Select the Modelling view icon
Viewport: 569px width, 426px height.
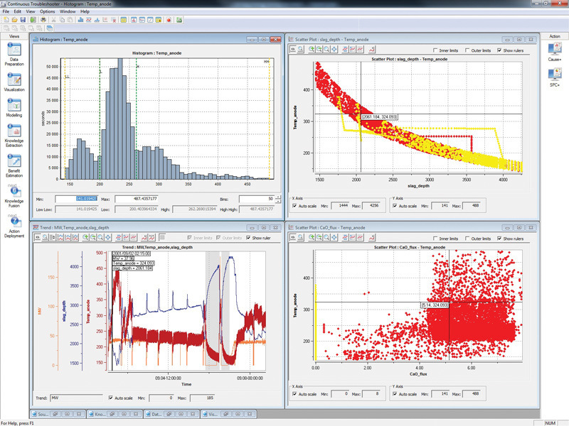(x=14, y=106)
